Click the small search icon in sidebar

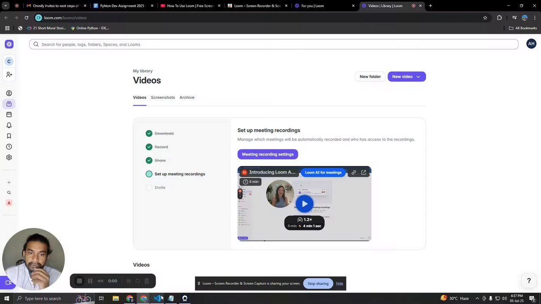[x=9, y=193]
